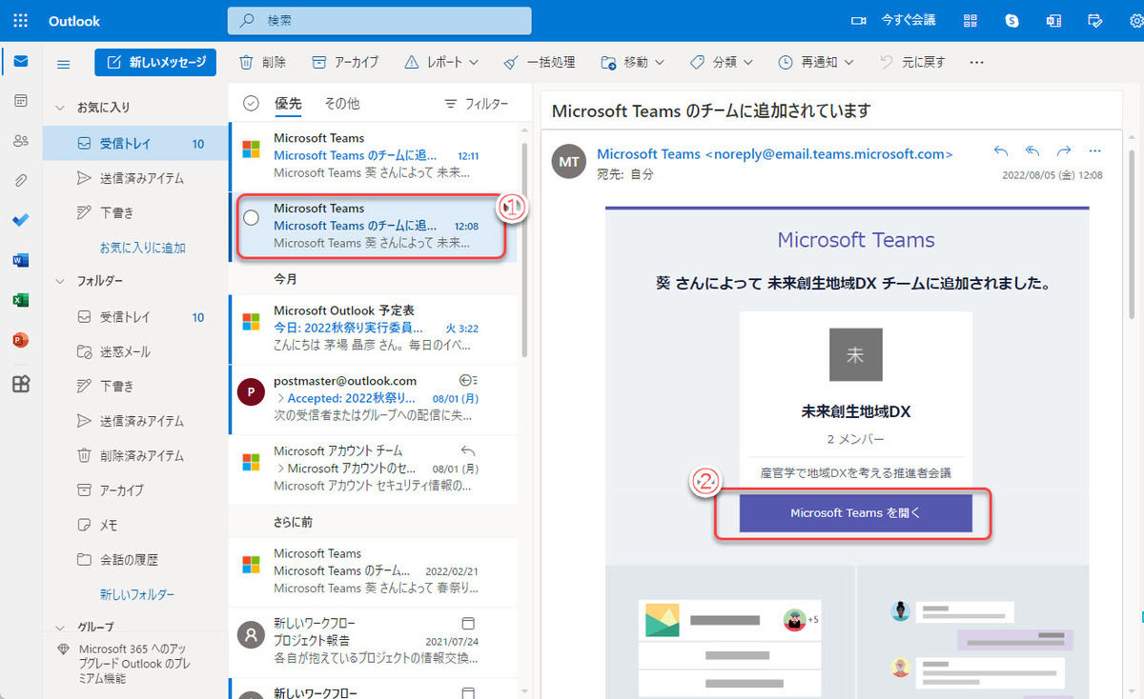Select all messages with the circle checkbox

(x=251, y=104)
